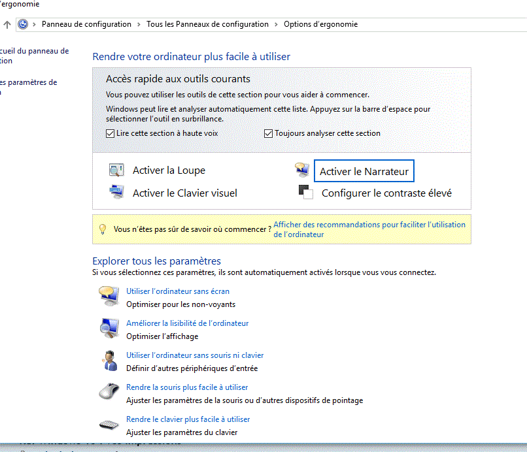Click the on-screen keyboard (Clavier visuel) icon
Screen dimensions: 527x452
click(116, 192)
